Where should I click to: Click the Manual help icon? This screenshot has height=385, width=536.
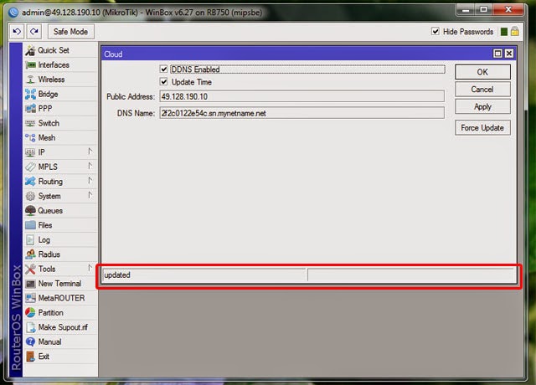tap(30, 341)
